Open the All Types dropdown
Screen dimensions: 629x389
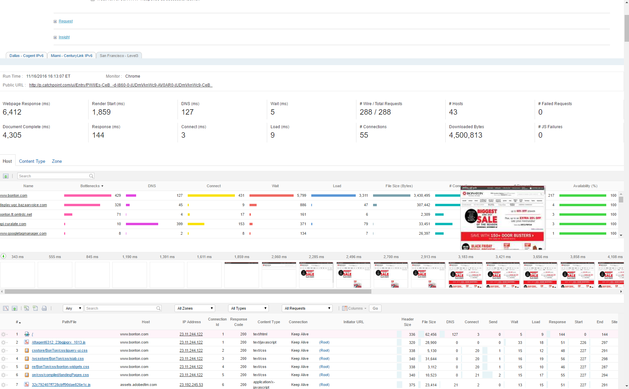pos(248,308)
